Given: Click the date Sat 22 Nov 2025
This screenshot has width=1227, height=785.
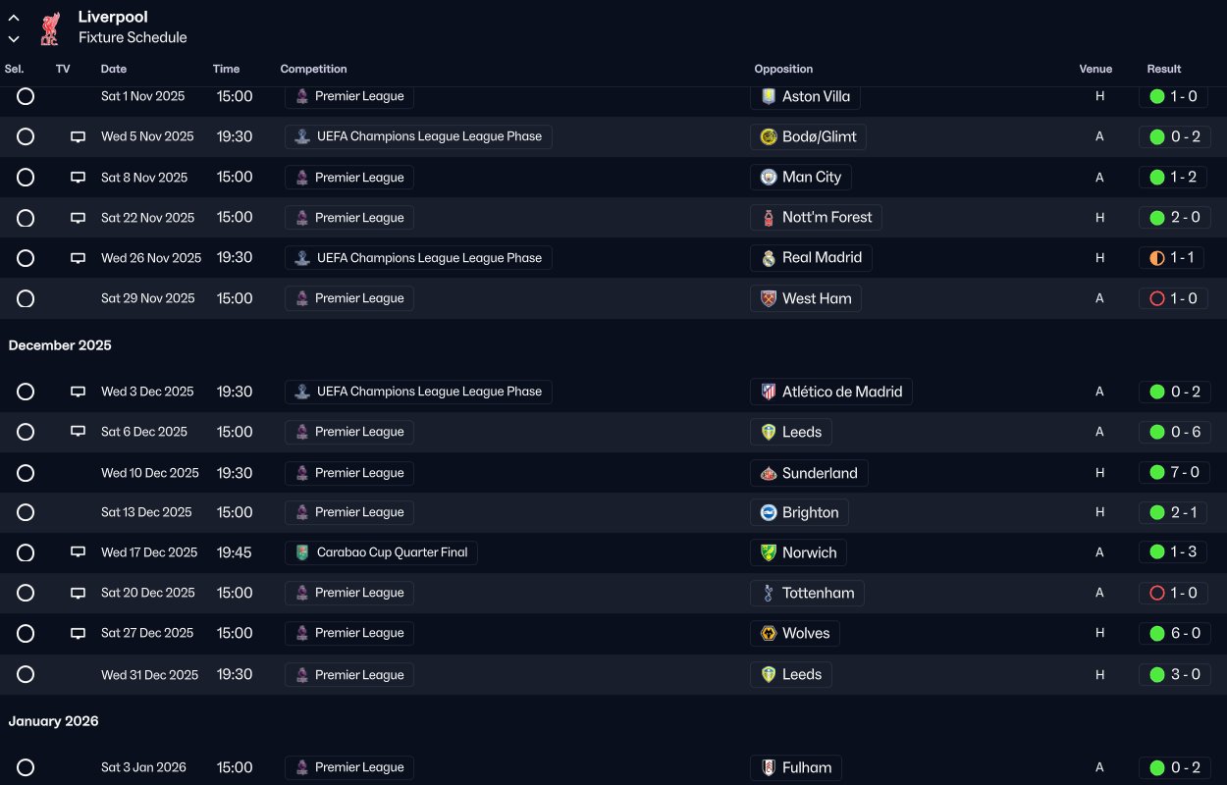Looking at the screenshot, I should (x=148, y=218).
